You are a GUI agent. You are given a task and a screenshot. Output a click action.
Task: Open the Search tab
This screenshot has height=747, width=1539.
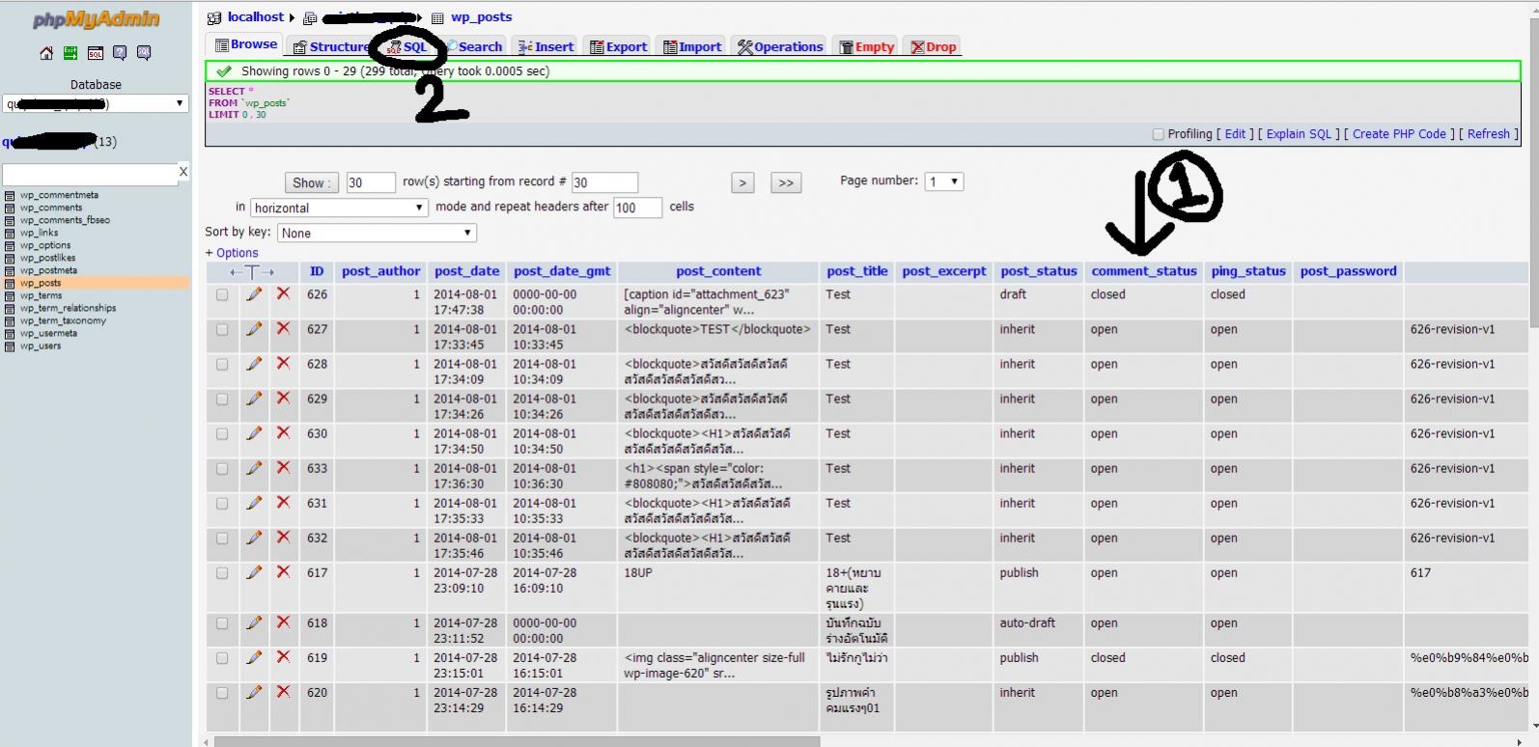(x=474, y=46)
